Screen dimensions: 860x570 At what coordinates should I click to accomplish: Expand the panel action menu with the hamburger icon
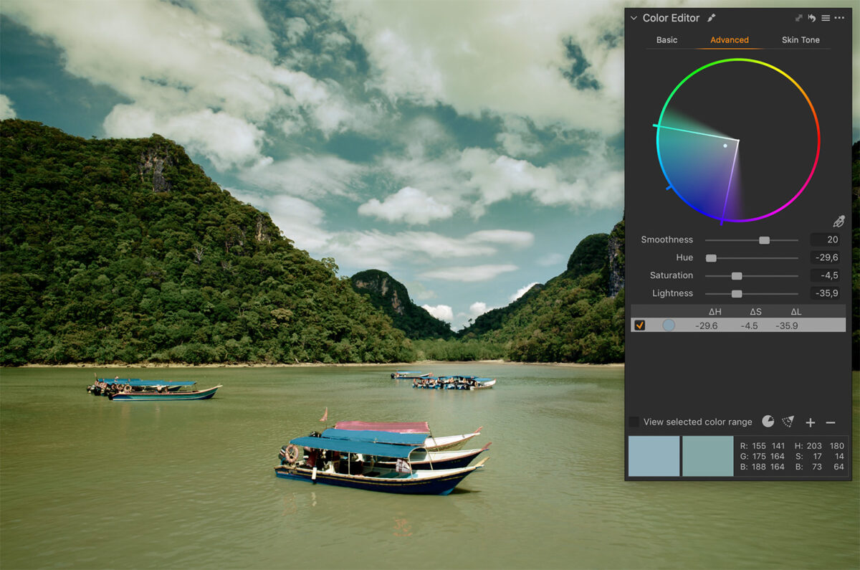[826, 18]
